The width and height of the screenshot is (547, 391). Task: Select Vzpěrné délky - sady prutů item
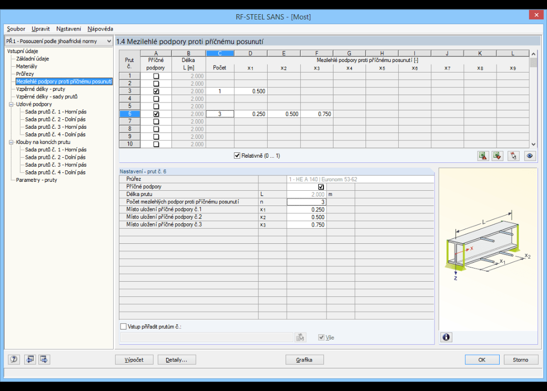(47, 97)
